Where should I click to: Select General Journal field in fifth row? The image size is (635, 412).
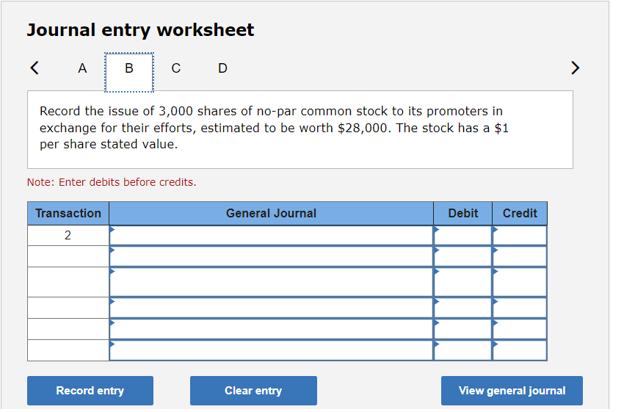(x=271, y=329)
